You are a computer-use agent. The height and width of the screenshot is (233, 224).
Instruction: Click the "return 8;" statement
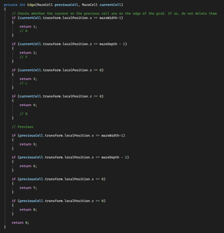click(28, 209)
